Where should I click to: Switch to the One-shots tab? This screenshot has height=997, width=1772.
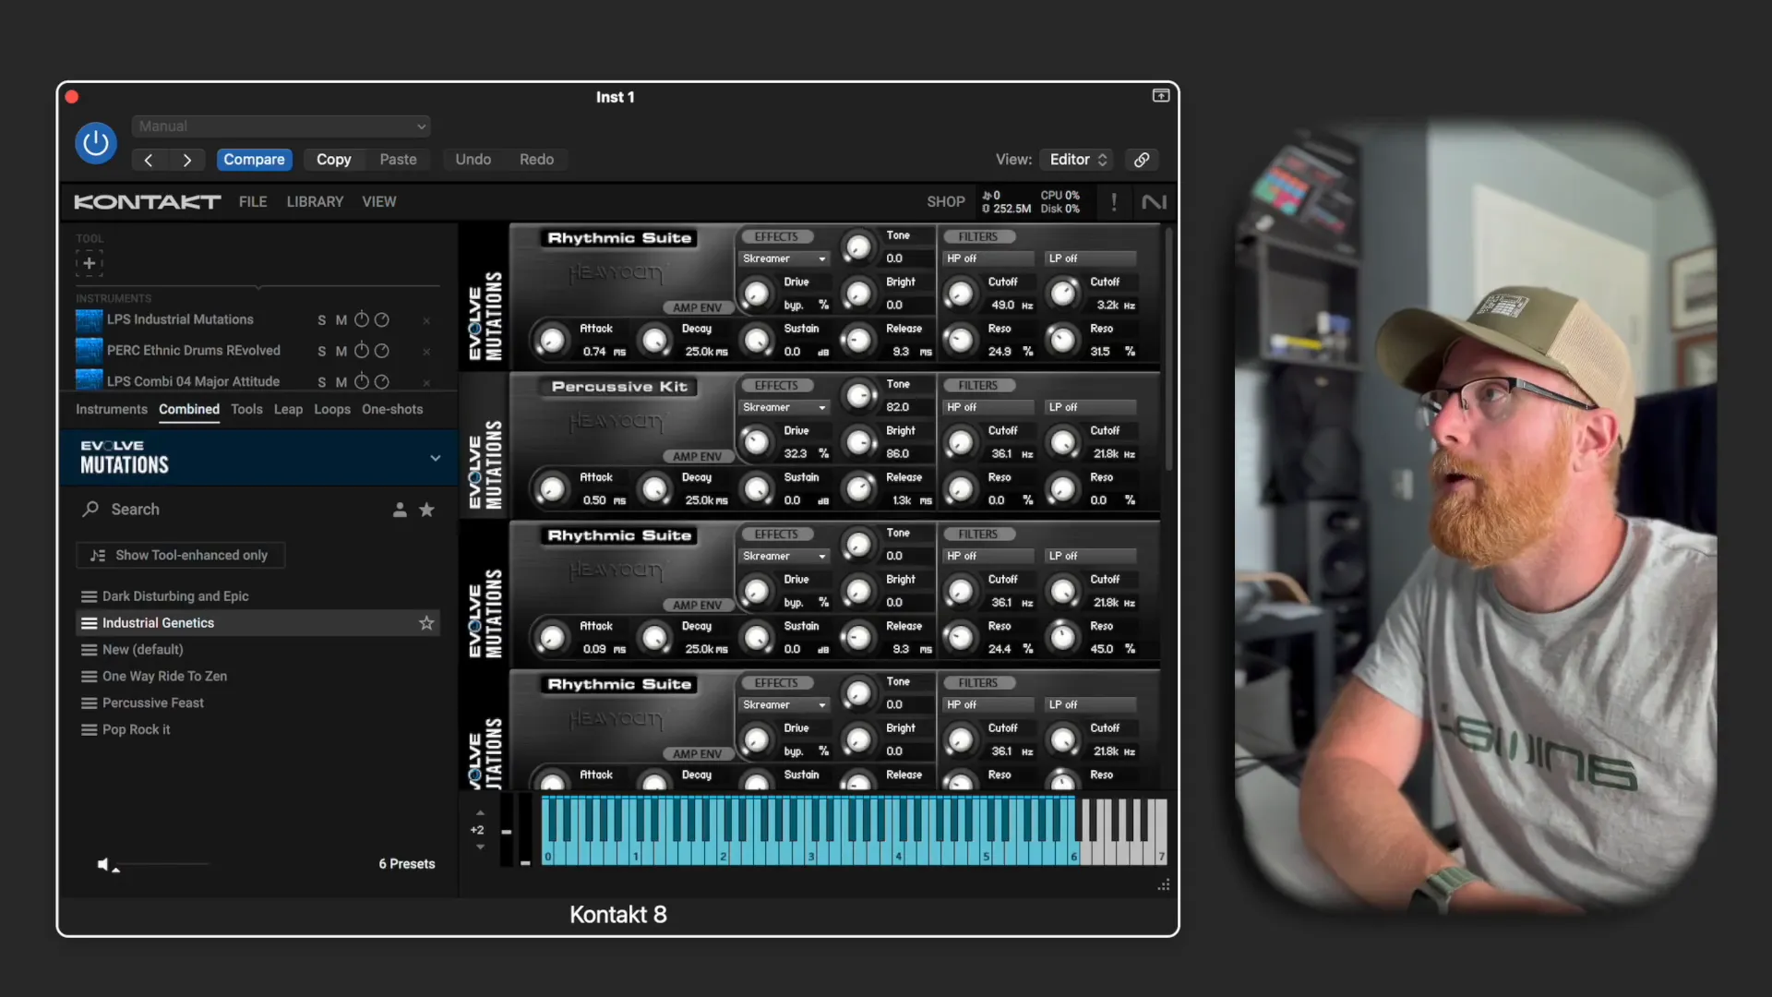pyautogui.click(x=392, y=409)
